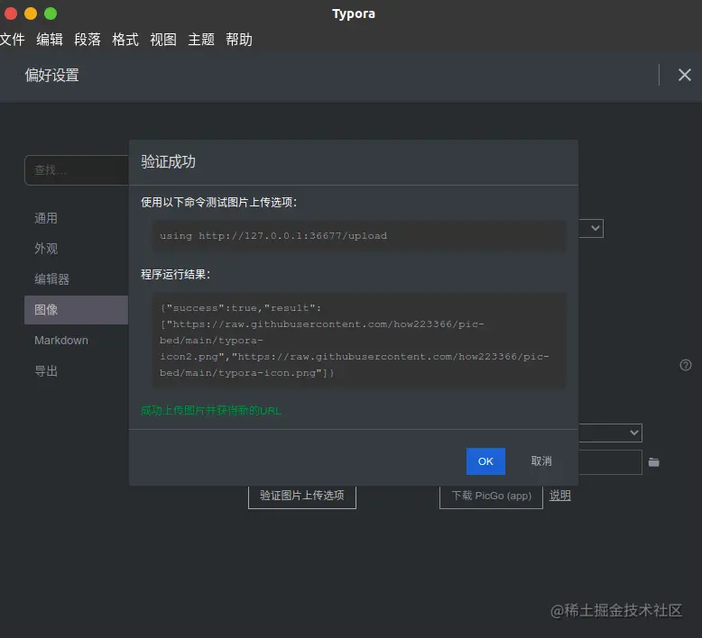Click the 偏好设置 heading
The width and height of the screenshot is (702, 638).
(x=52, y=75)
